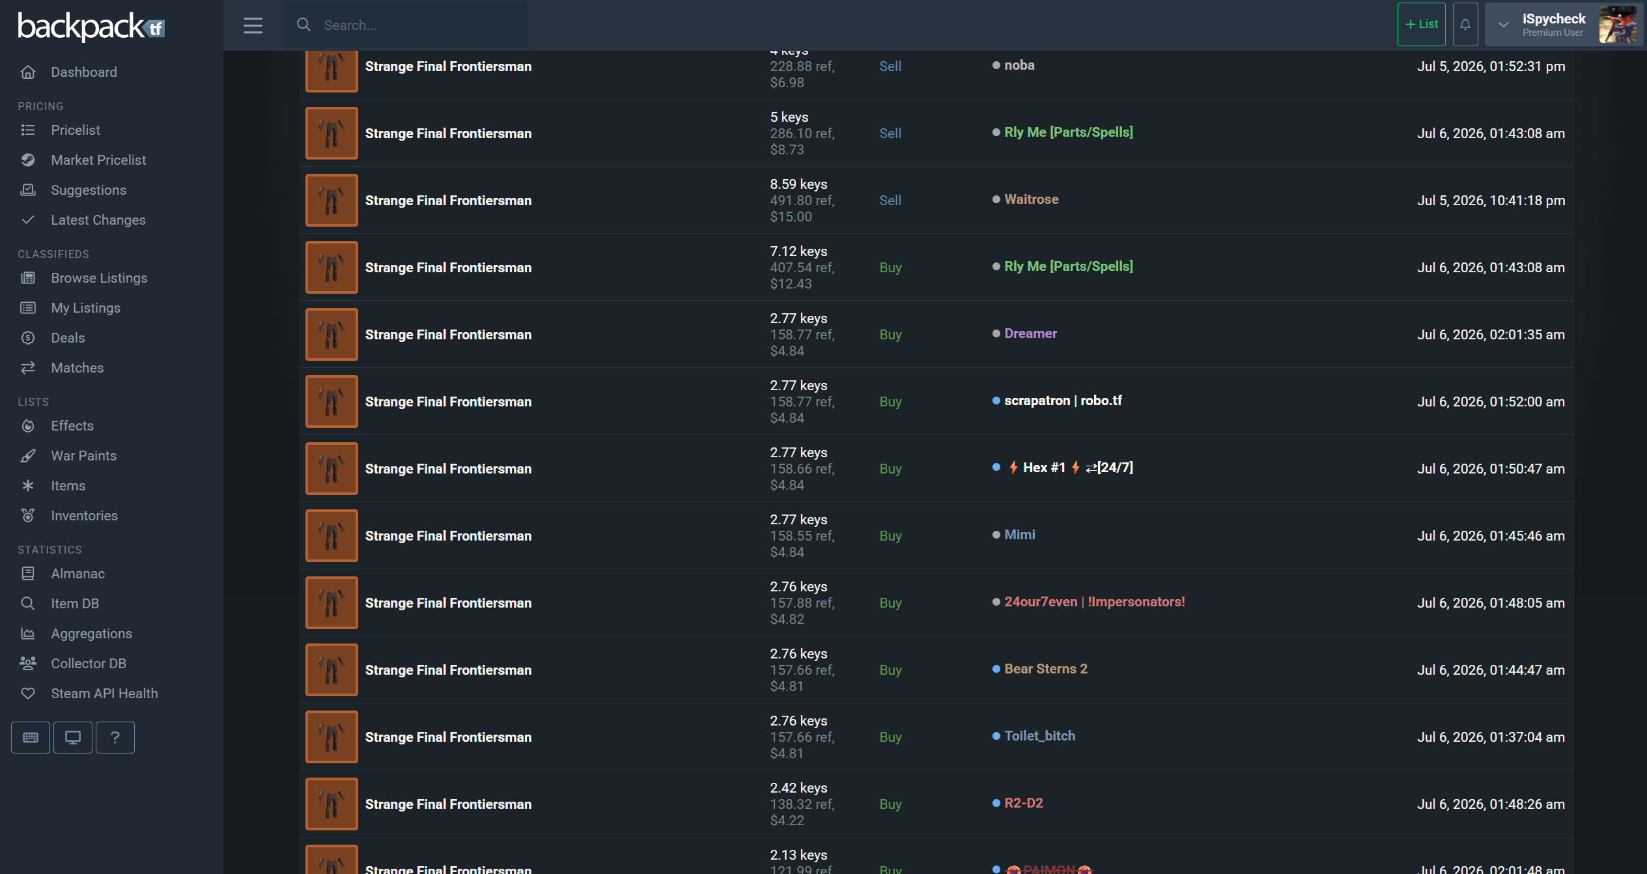Open Hex #1 [24/7] profile
This screenshot has width=1647, height=874.
[x=1071, y=468]
